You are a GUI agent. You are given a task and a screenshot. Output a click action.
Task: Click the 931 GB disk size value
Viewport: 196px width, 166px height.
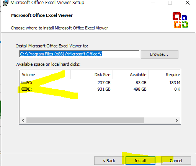[x=104, y=89]
